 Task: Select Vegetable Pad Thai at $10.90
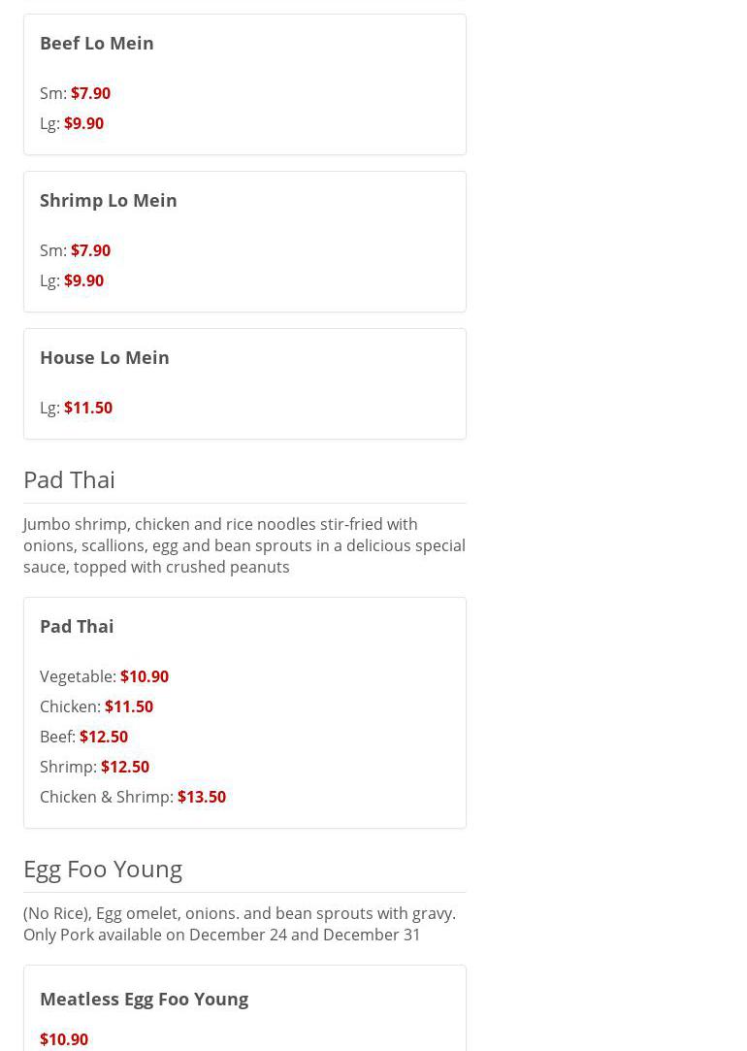click(x=144, y=676)
